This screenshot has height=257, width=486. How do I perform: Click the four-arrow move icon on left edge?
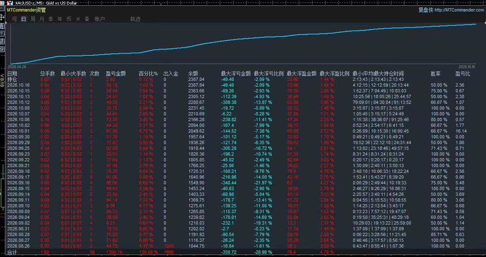(x=2, y=17)
